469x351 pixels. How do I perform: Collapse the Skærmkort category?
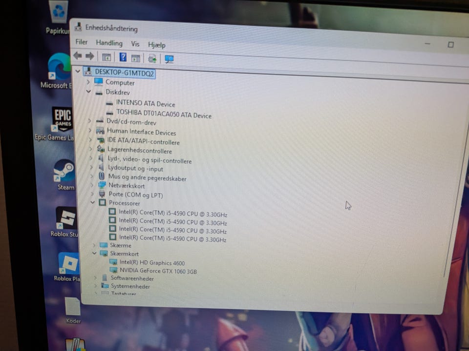point(94,253)
